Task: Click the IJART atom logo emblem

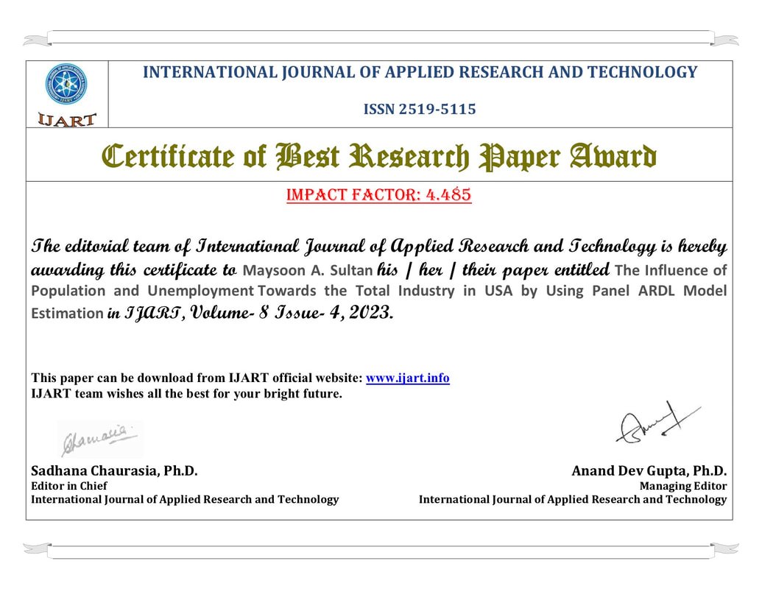Action: 66,84
